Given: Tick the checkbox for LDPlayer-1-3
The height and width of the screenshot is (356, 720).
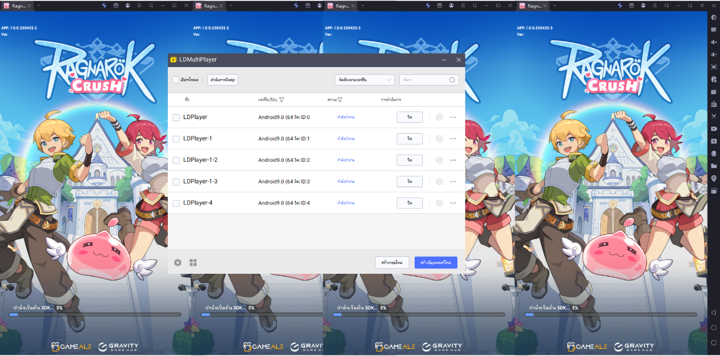Looking at the screenshot, I should pos(176,182).
